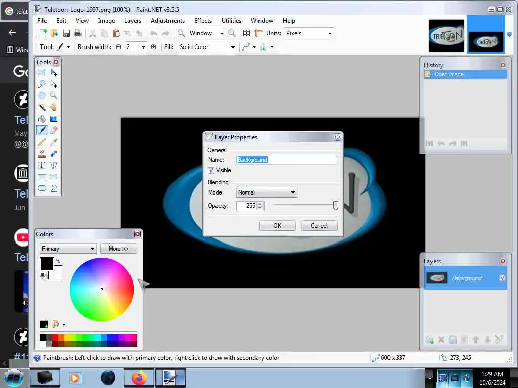The height and width of the screenshot is (388, 518).
Task: Click OK in Layer Properties dialog
Action: [x=277, y=226]
